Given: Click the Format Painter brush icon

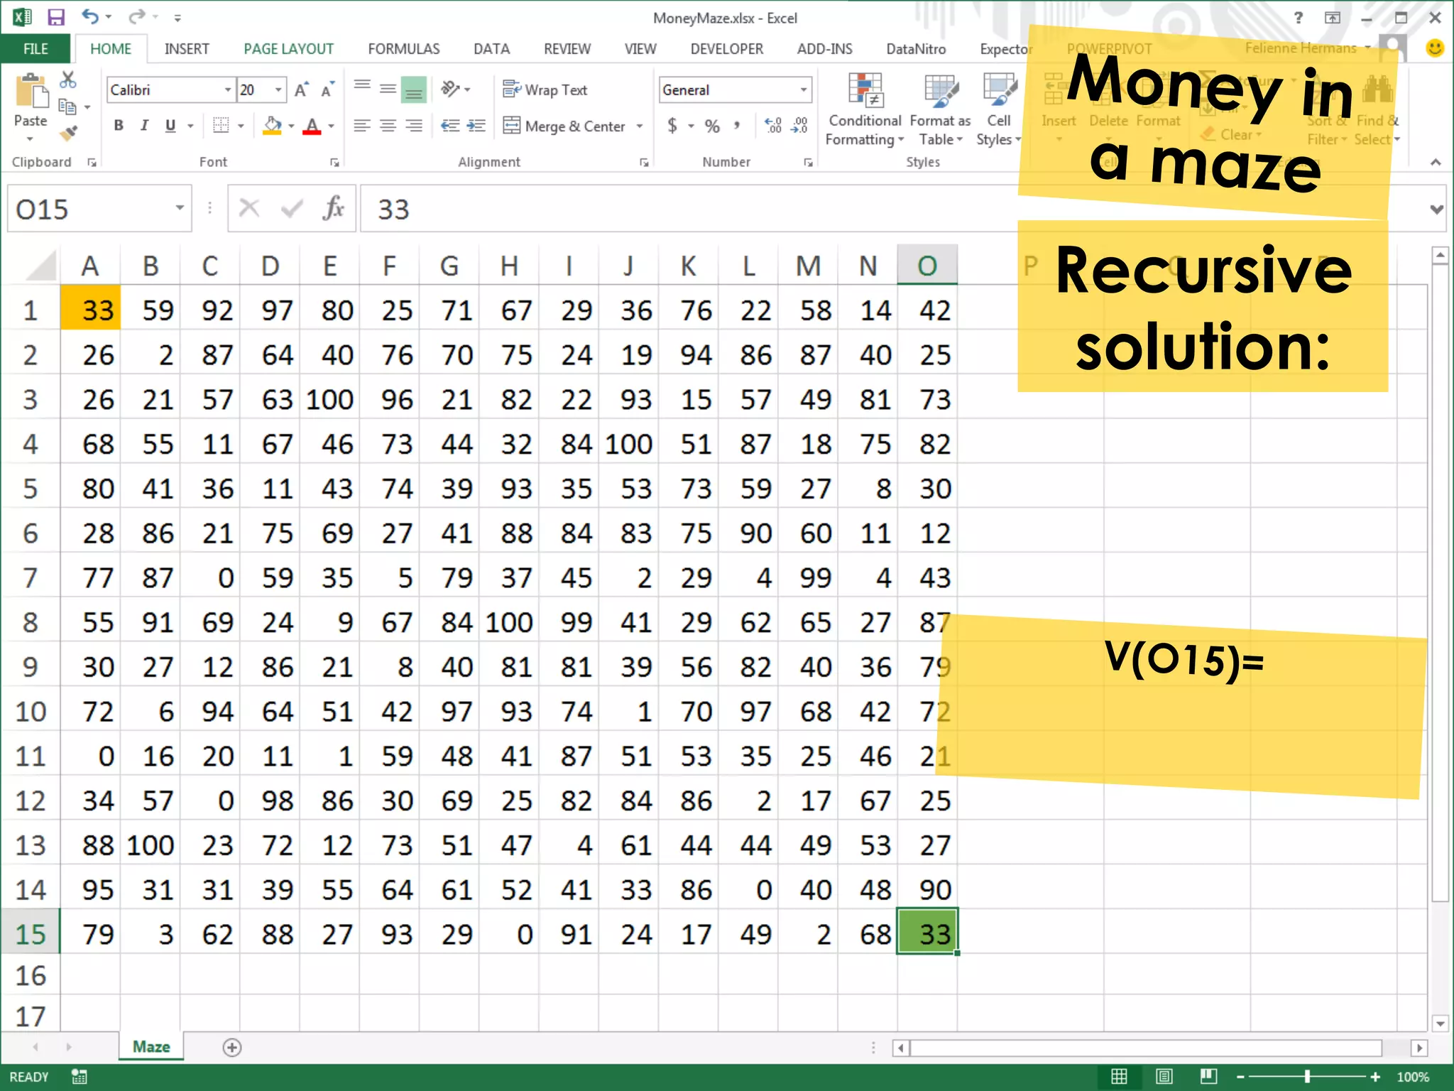Looking at the screenshot, I should pyautogui.click(x=69, y=133).
